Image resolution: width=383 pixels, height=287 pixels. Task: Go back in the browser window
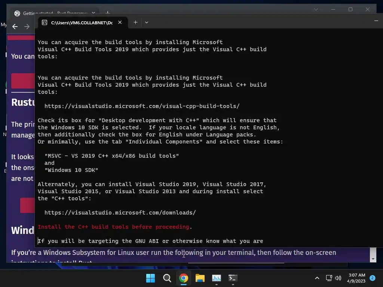[15, 27]
